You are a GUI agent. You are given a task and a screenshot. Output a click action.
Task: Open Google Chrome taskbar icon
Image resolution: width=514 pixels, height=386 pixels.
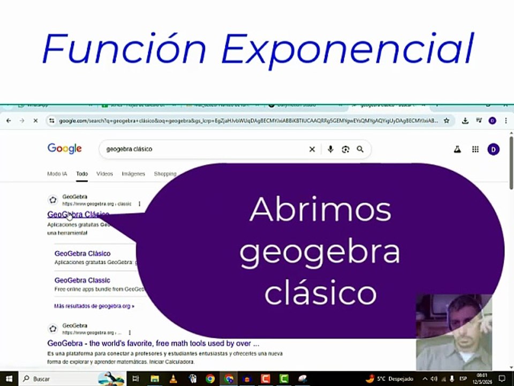[210, 379]
